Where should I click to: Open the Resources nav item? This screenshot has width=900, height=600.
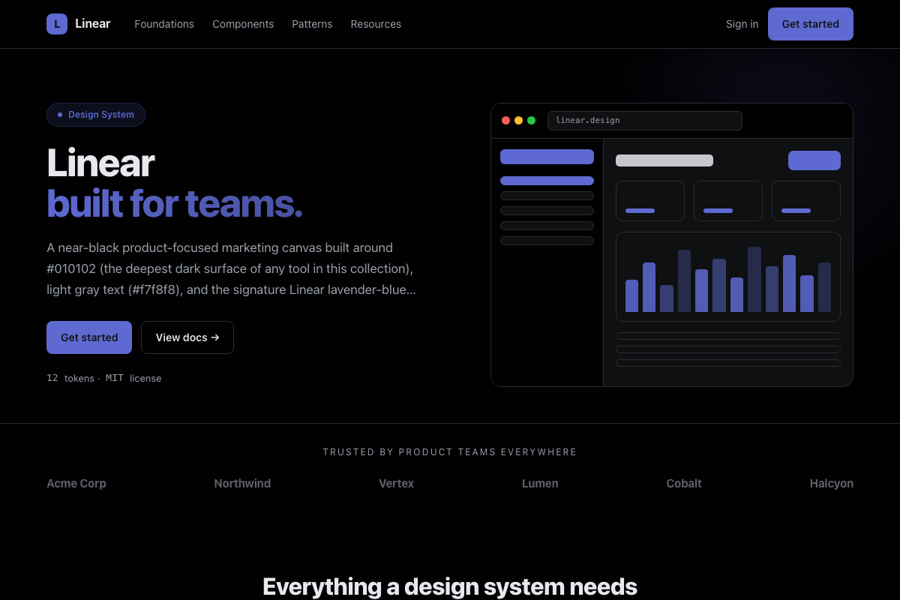click(x=376, y=24)
